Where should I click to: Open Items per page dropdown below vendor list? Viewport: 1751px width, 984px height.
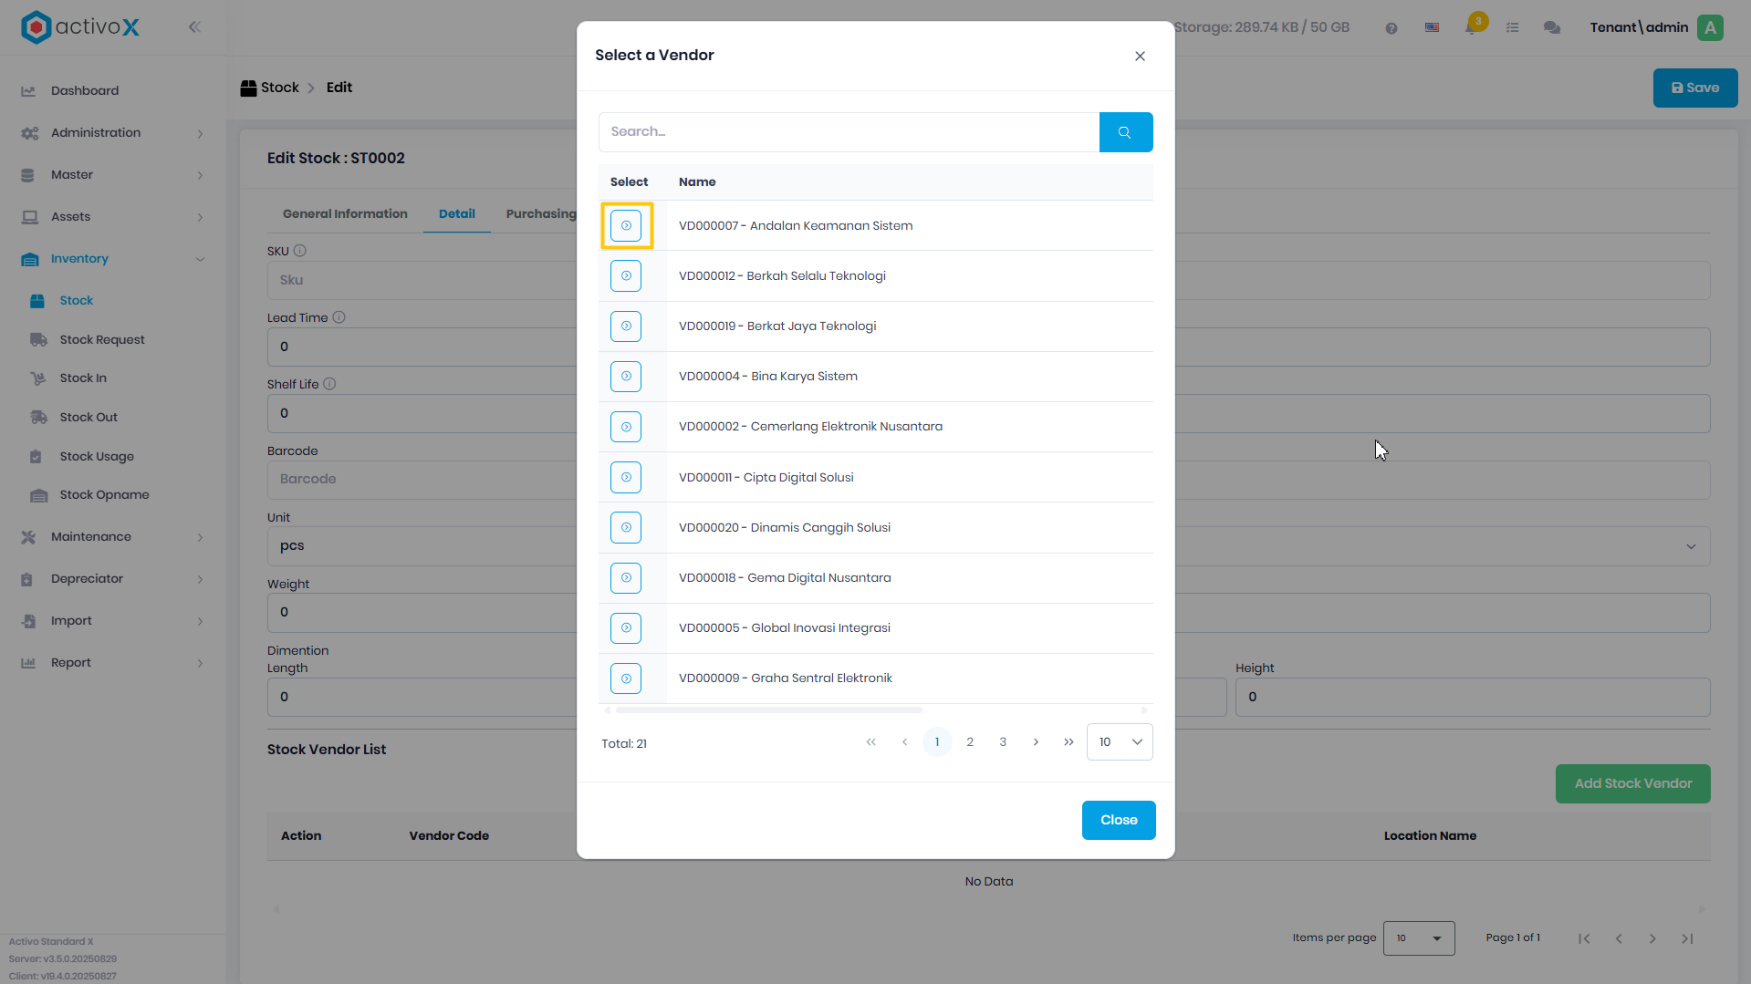click(x=1419, y=938)
